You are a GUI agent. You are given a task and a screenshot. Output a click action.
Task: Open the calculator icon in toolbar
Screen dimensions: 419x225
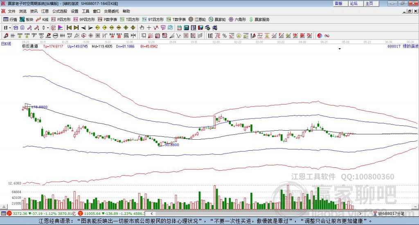[x=186, y=28]
